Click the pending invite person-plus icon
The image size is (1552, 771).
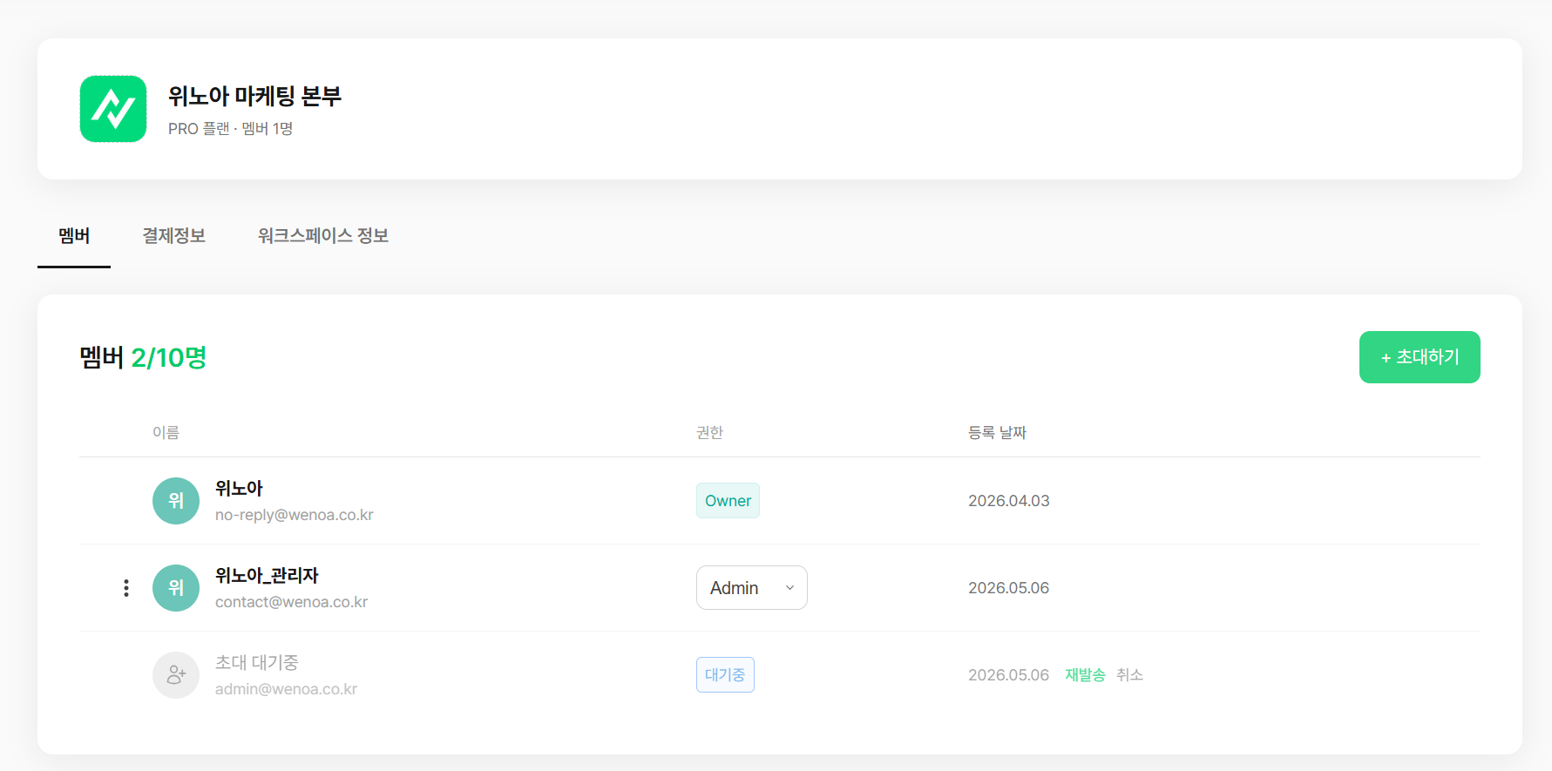[176, 675]
